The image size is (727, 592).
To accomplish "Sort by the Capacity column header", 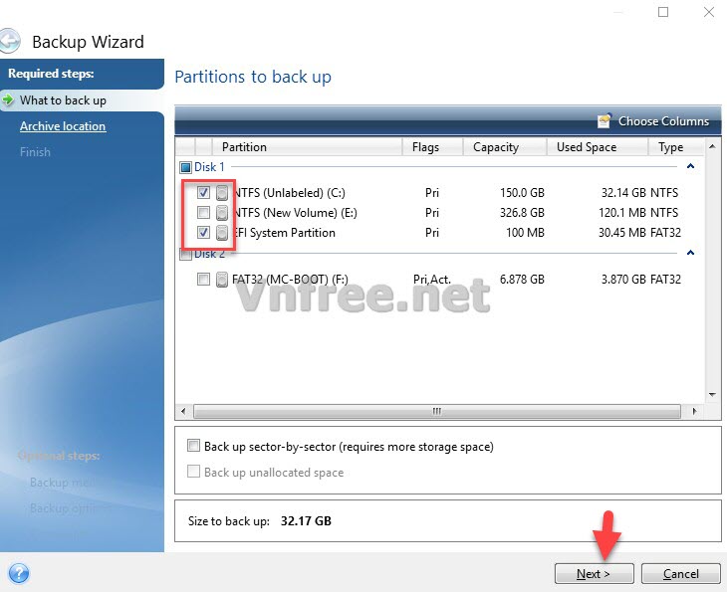I will point(505,147).
